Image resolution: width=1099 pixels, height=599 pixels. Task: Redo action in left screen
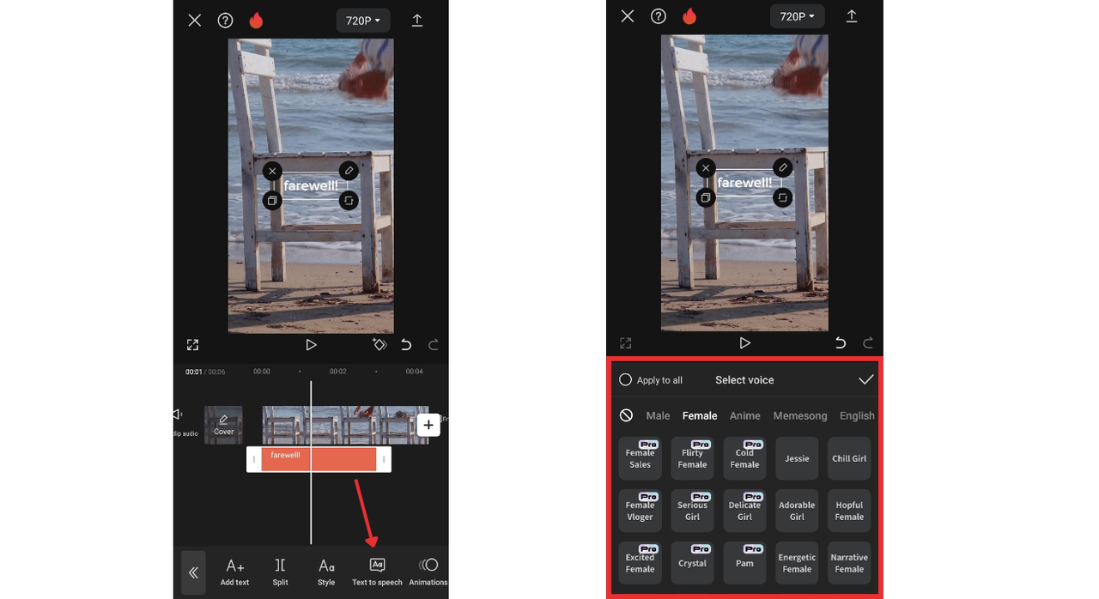click(434, 345)
